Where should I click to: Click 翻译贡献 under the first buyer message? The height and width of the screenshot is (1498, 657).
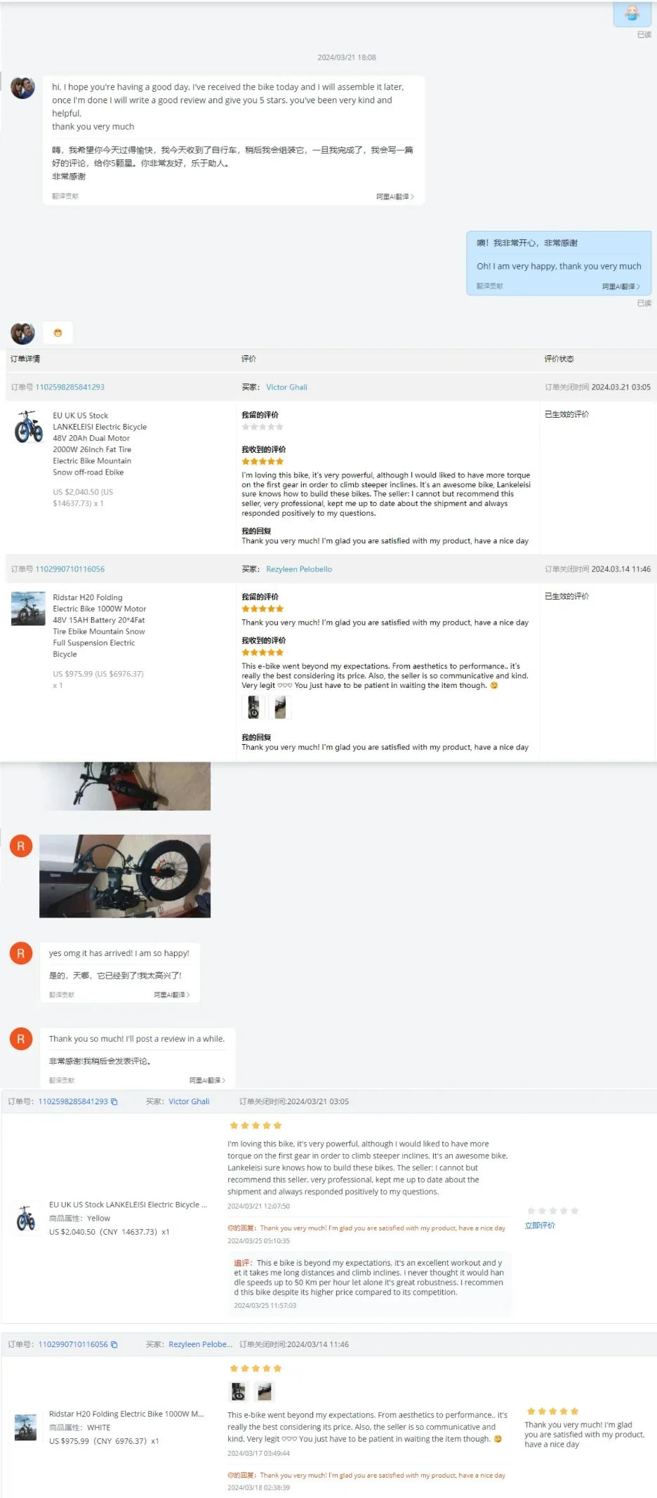(x=65, y=197)
